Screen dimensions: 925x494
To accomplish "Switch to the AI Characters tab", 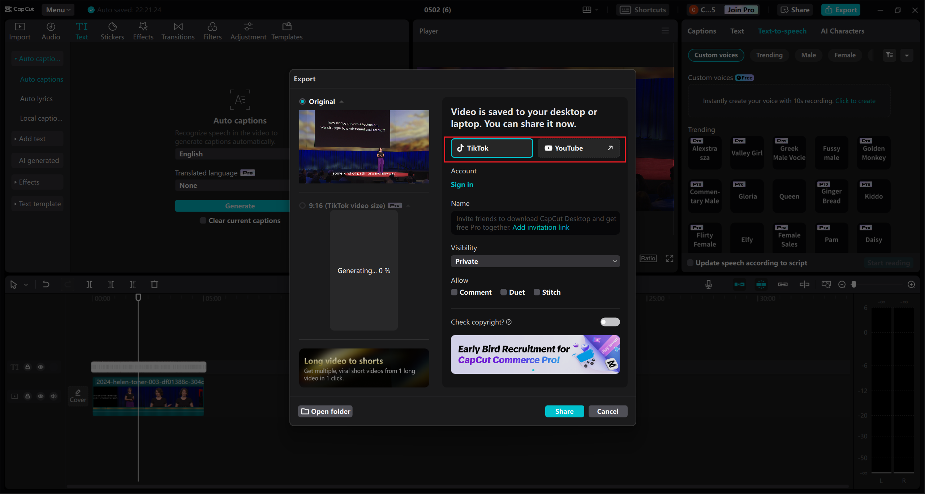I will click(x=842, y=31).
